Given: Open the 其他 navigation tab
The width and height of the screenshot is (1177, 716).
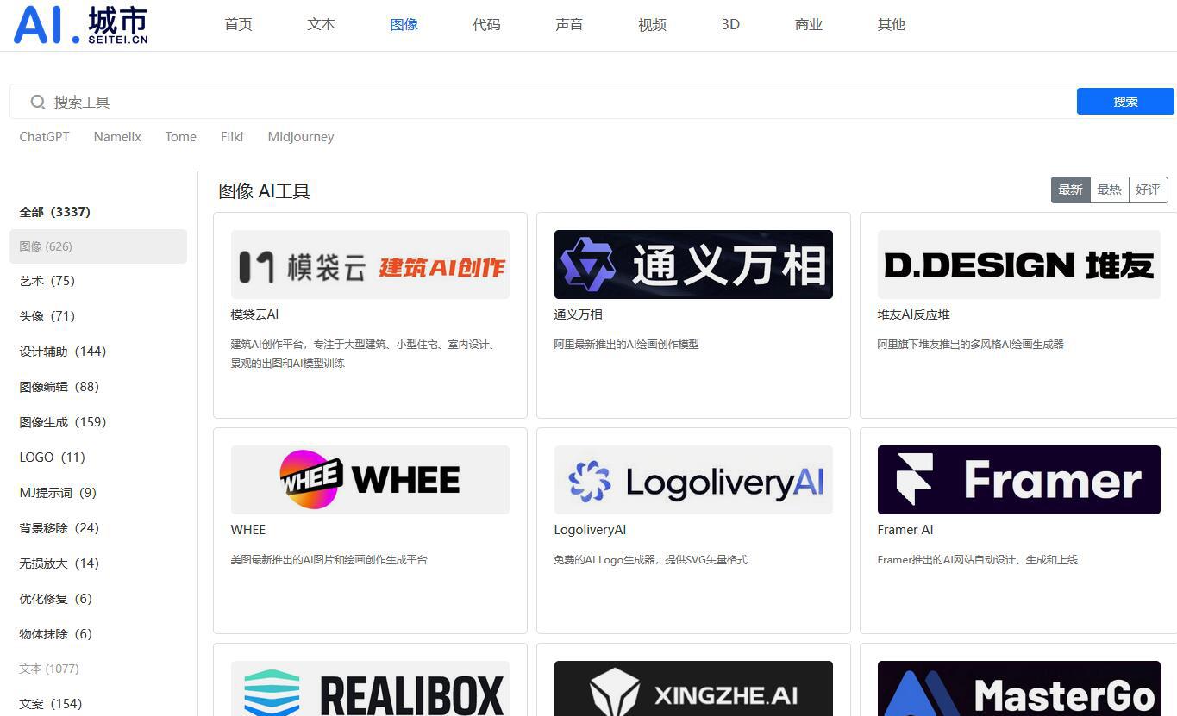Looking at the screenshot, I should tap(892, 25).
